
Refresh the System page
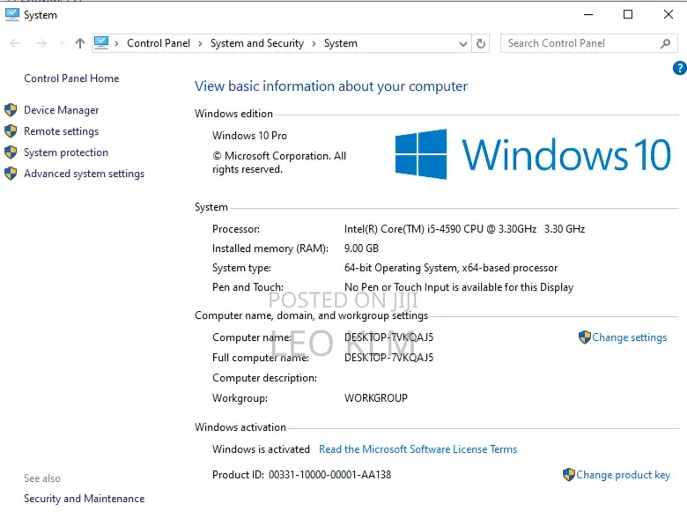pyautogui.click(x=481, y=43)
